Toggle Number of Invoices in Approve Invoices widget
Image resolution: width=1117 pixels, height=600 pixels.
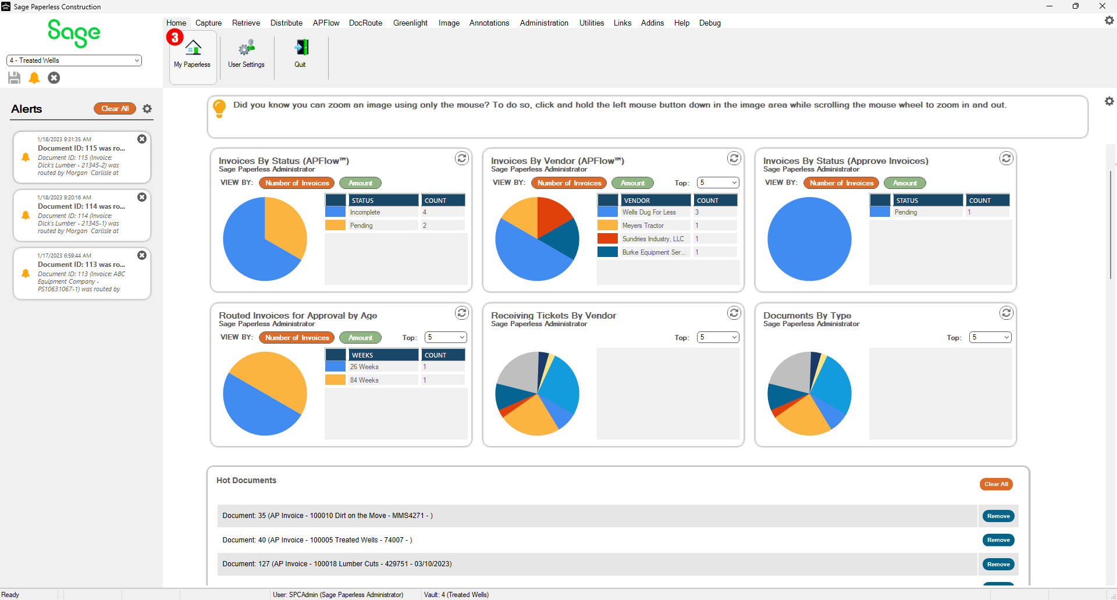pos(841,183)
